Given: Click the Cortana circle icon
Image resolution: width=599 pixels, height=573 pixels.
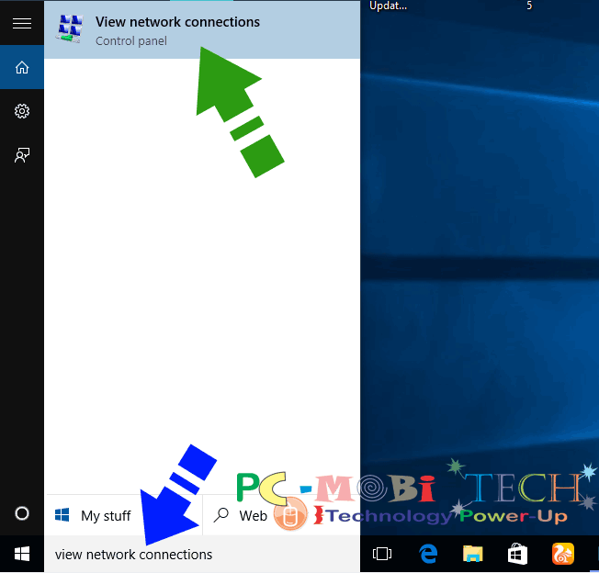Looking at the screenshot, I should [x=22, y=513].
